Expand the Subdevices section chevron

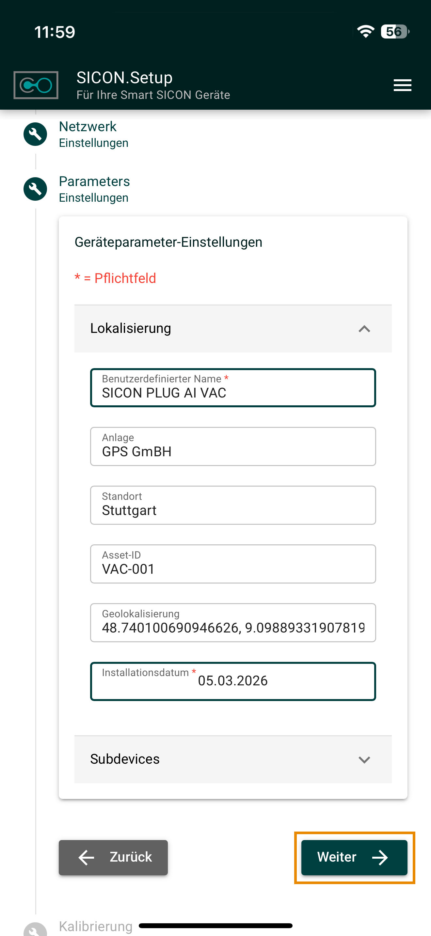(364, 759)
